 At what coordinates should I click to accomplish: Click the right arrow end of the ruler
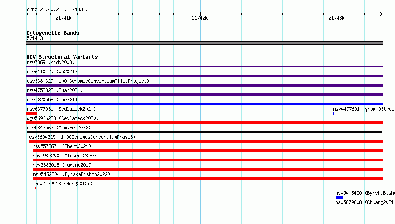(x=381, y=14)
